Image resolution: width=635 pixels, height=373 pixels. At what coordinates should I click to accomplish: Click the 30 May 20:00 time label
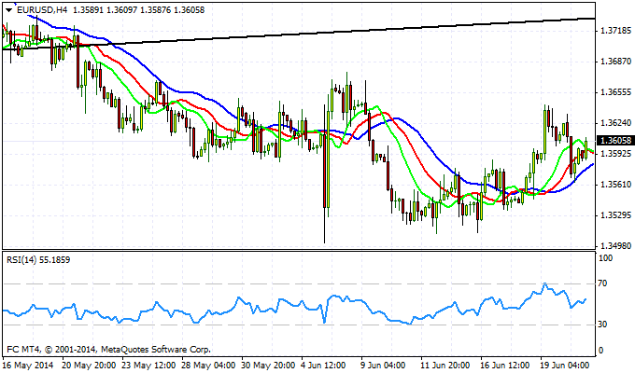pos(268,366)
